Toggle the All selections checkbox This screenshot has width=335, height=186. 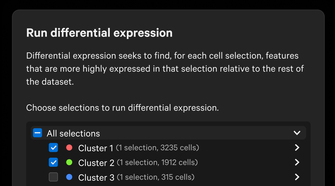click(38, 133)
